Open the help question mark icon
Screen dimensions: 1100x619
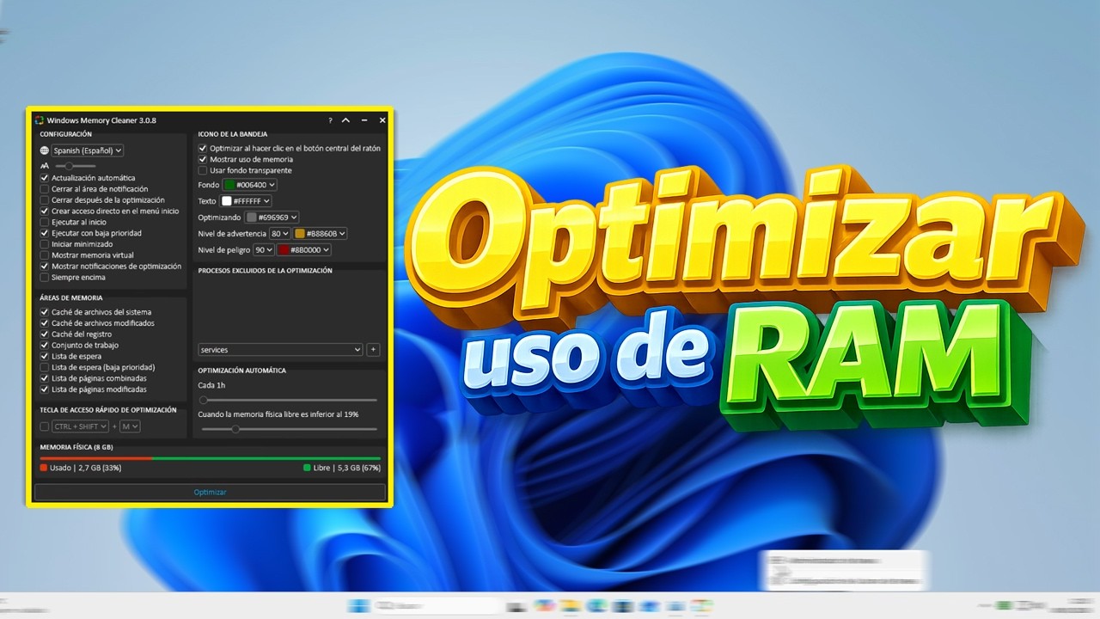click(x=330, y=120)
